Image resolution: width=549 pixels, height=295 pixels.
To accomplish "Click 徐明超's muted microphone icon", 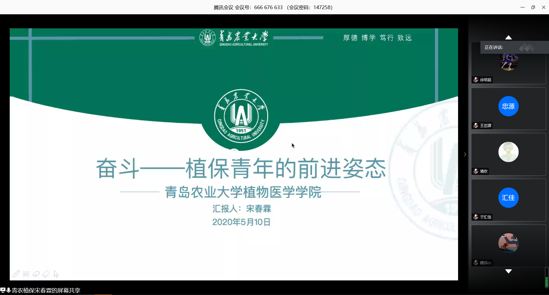I will point(476,80).
